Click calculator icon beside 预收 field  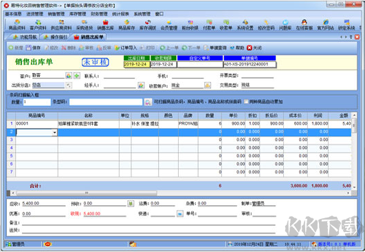tap(131, 204)
